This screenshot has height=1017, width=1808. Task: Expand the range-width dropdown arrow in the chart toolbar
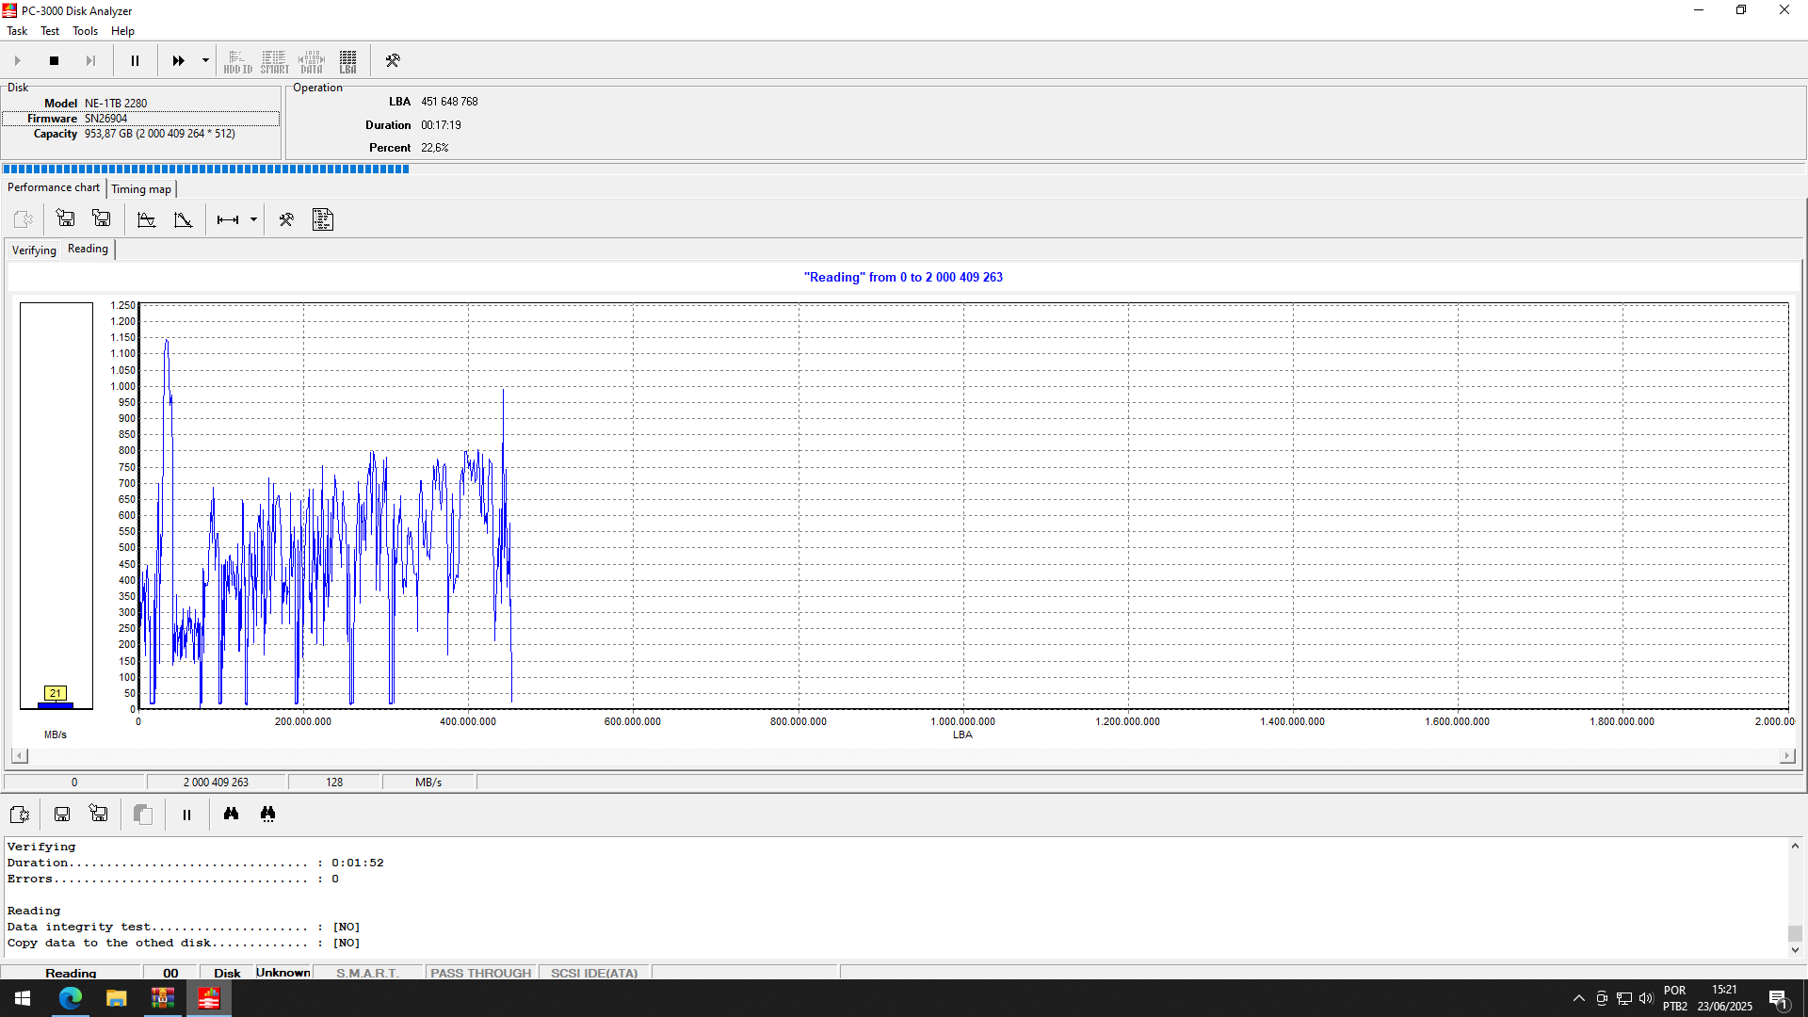[x=253, y=219]
